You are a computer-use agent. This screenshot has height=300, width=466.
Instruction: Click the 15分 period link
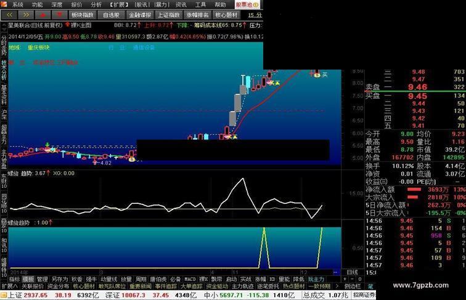click(x=255, y=15)
